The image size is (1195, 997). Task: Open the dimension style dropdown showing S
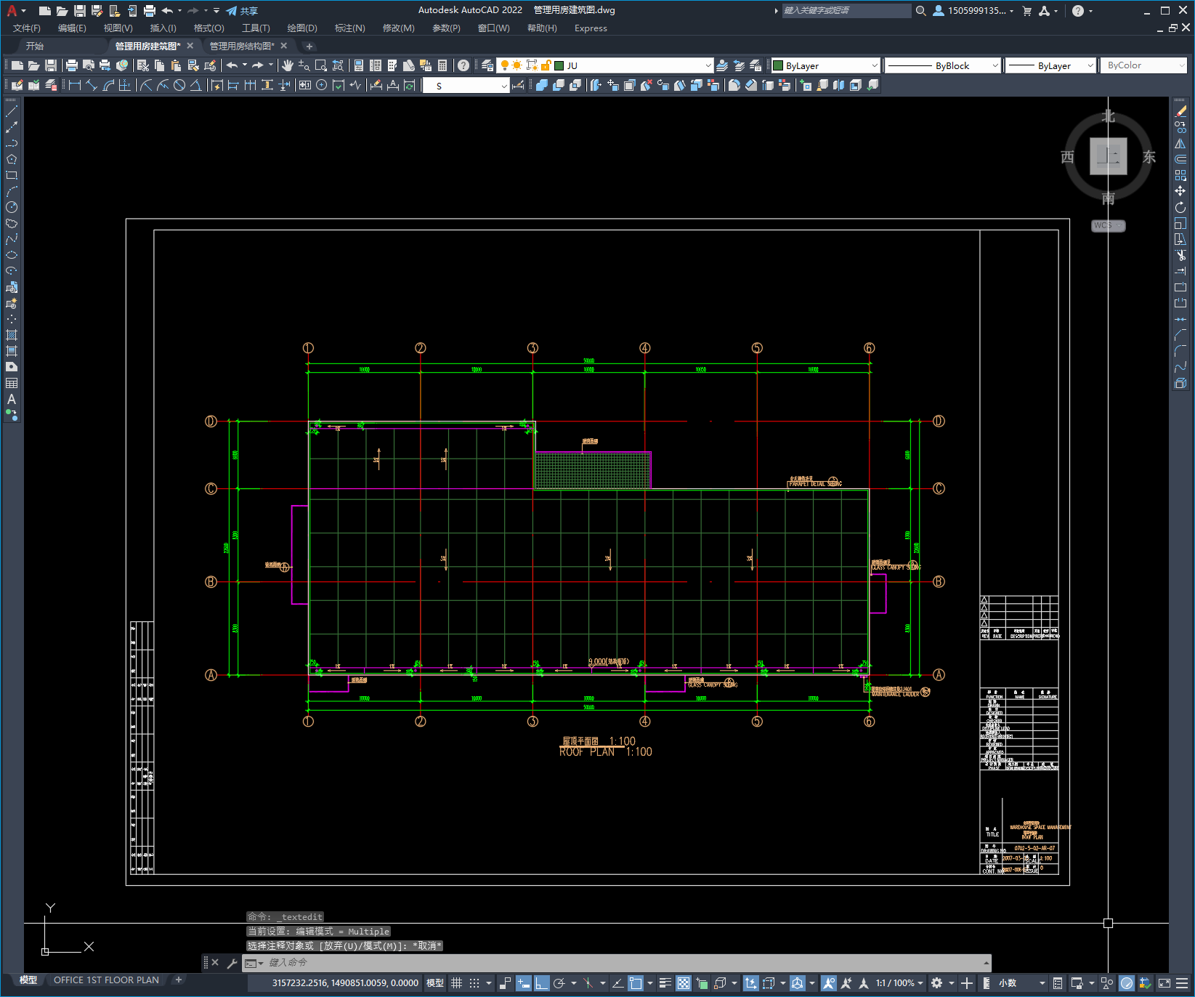(x=466, y=86)
